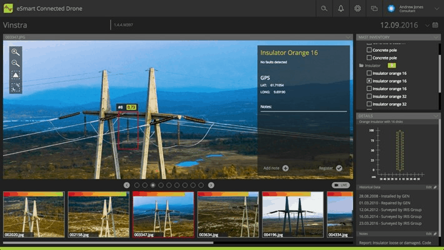This screenshot has width=444, height=250.
Task: Click the #8 detection label
Action: pyautogui.click(x=121, y=107)
